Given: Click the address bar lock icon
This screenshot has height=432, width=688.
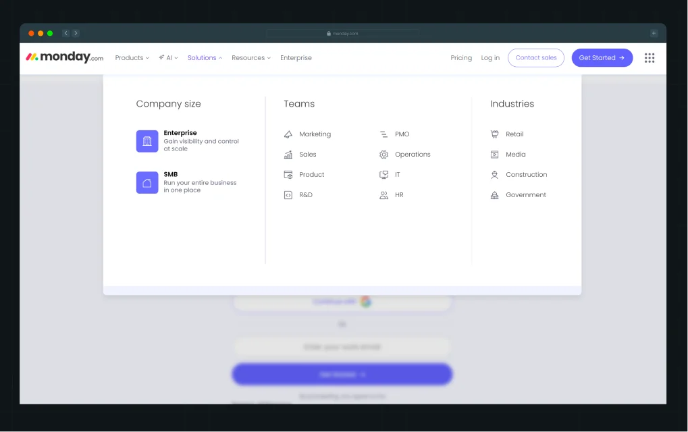Looking at the screenshot, I should pos(329,33).
